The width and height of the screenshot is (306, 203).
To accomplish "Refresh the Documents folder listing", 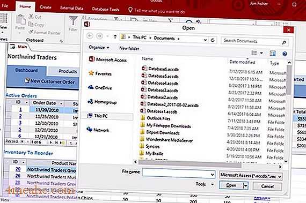I will [x=213, y=40].
